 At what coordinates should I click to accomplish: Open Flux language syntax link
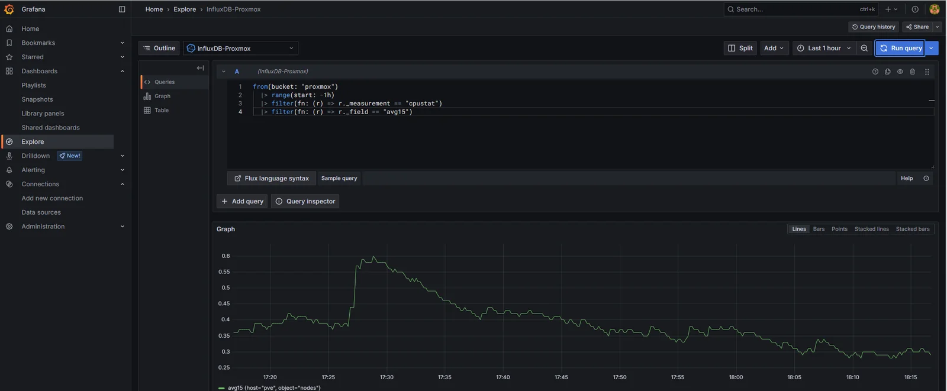[x=272, y=178]
